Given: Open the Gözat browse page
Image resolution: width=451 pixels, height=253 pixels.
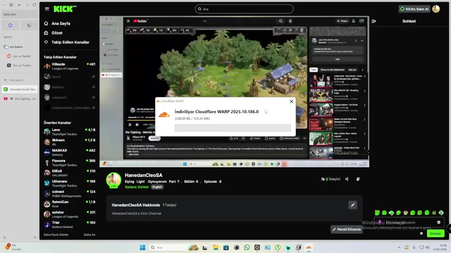Looking at the screenshot, I should [53, 33].
